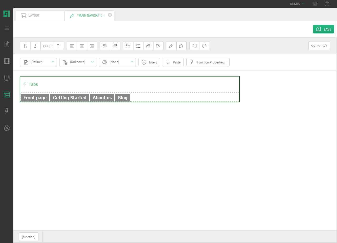Image resolution: width=337 pixels, height=243 pixels.
Task: Insert a numbered list
Action: point(138,46)
